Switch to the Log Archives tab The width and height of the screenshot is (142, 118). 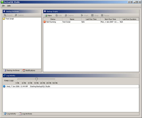[26, 114]
